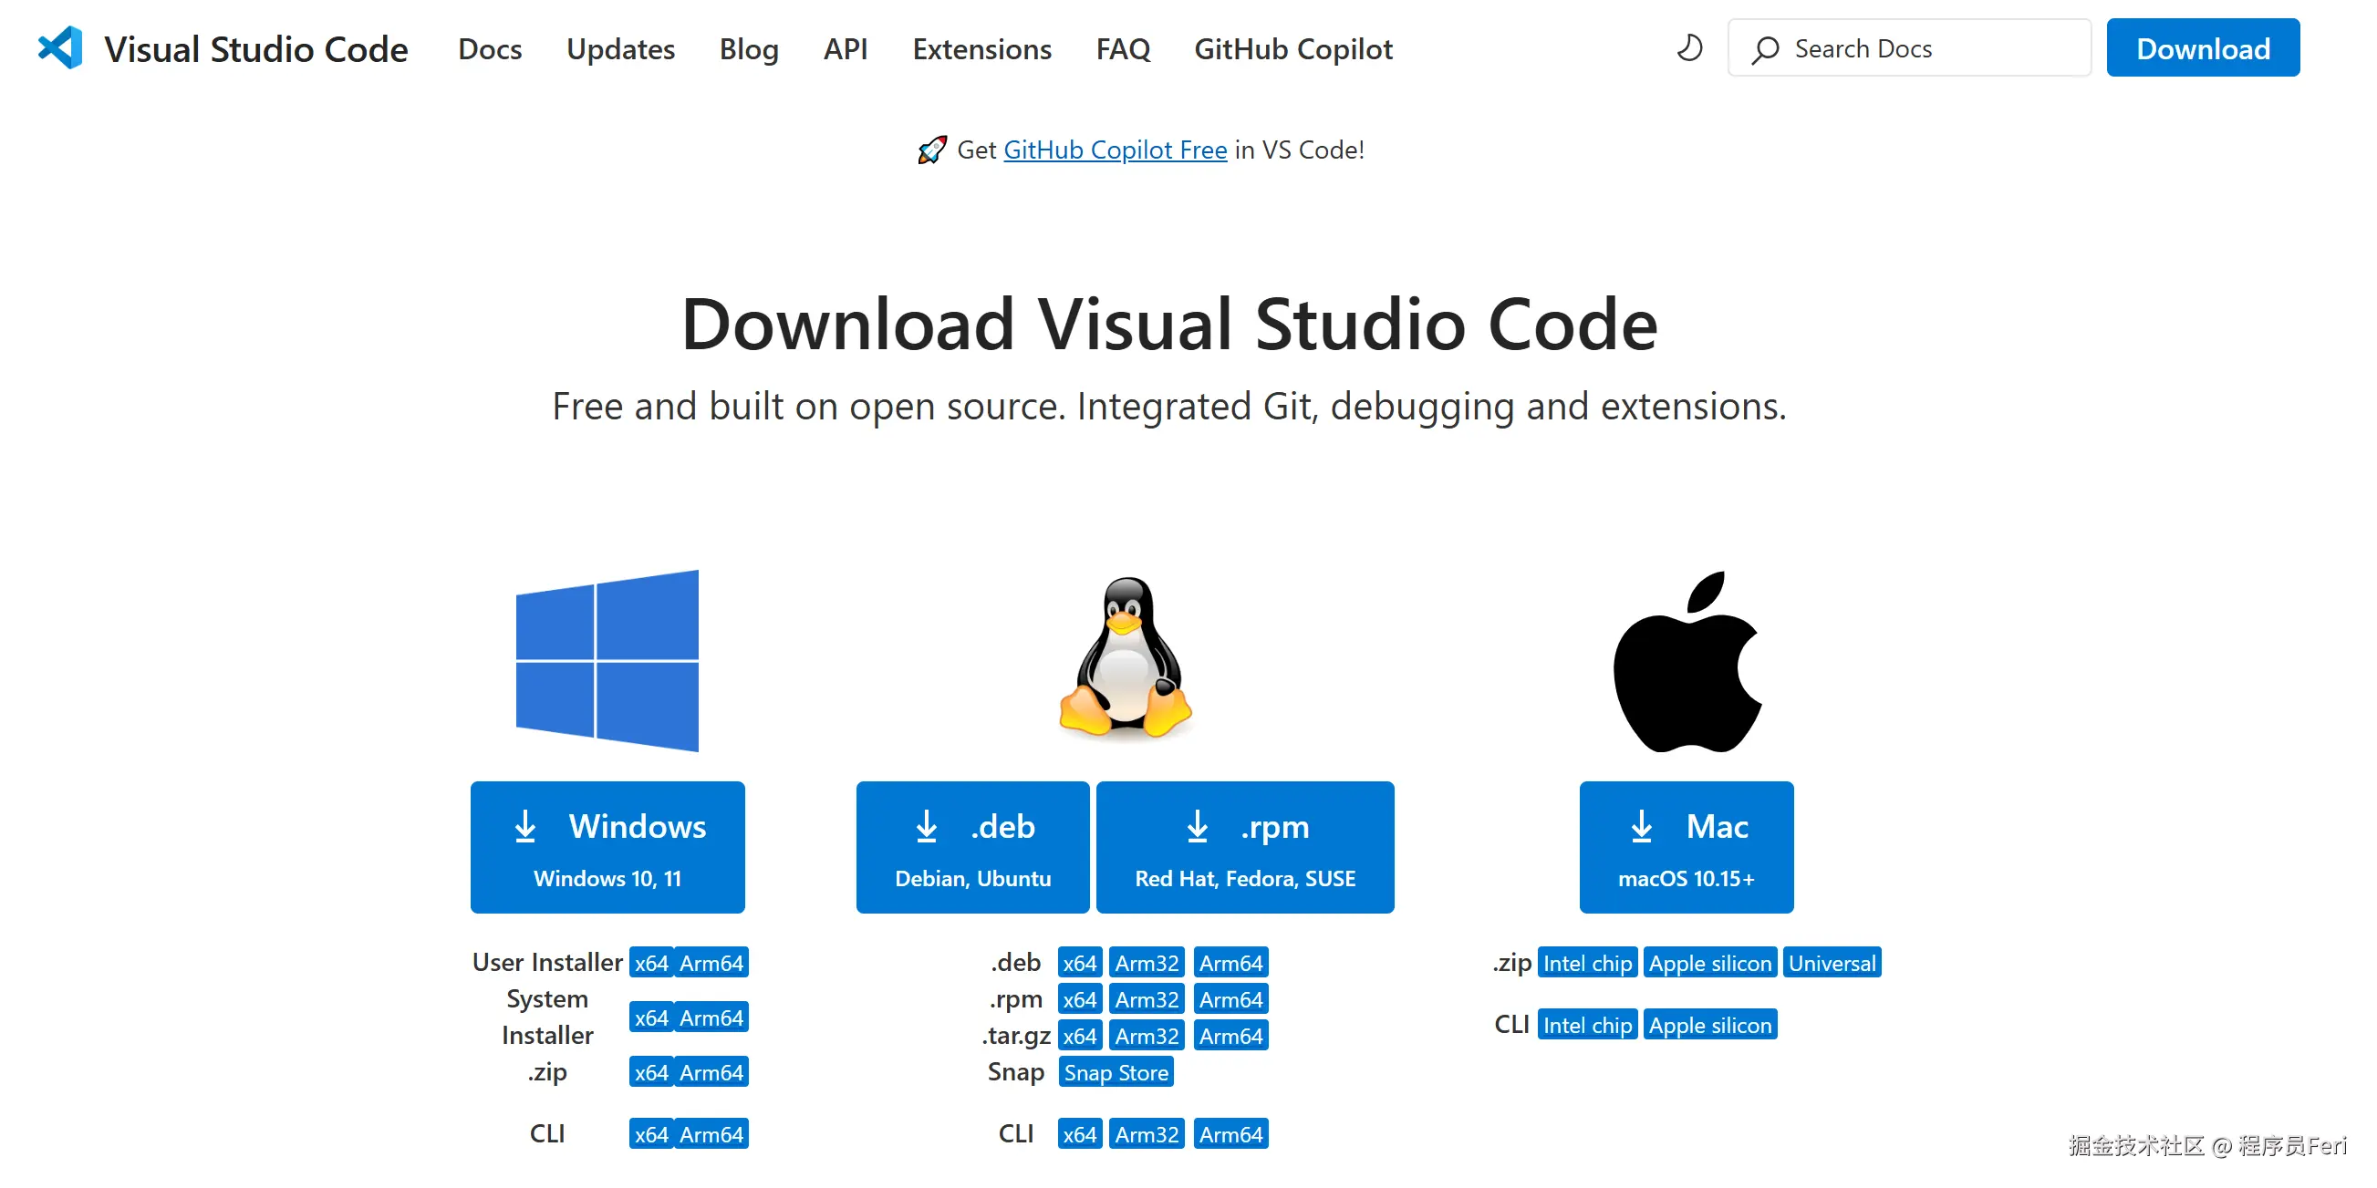
Task: Go to the GitHub Copilot nav item
Action: 1292,49
